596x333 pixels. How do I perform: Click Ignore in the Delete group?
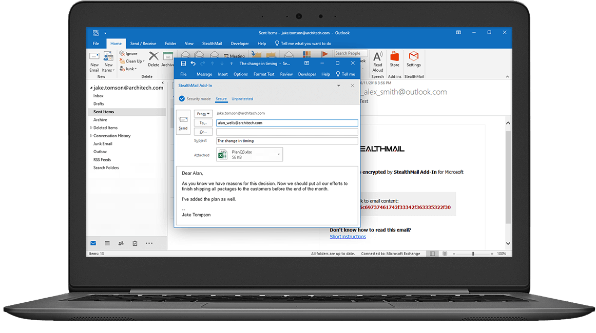click(x=128, y=53)
